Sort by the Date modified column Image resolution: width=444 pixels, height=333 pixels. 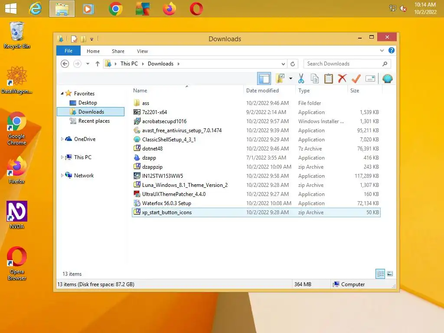(x=269, y=91)
